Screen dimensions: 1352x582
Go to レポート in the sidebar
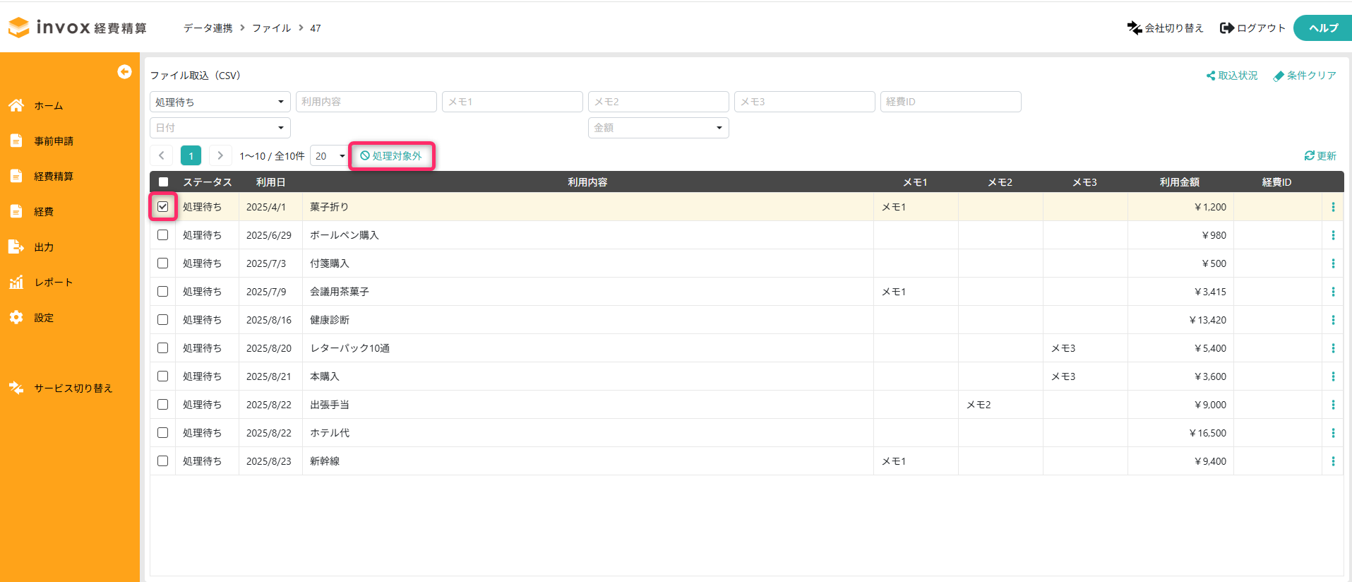point(54,283)
